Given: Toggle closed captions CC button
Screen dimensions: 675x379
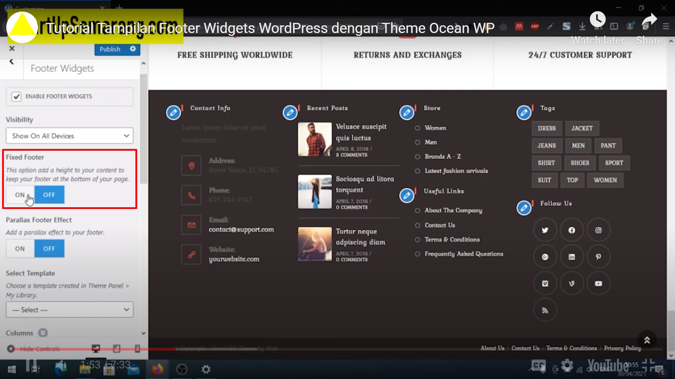Looking at the screenshot, I should coord(539,366).
